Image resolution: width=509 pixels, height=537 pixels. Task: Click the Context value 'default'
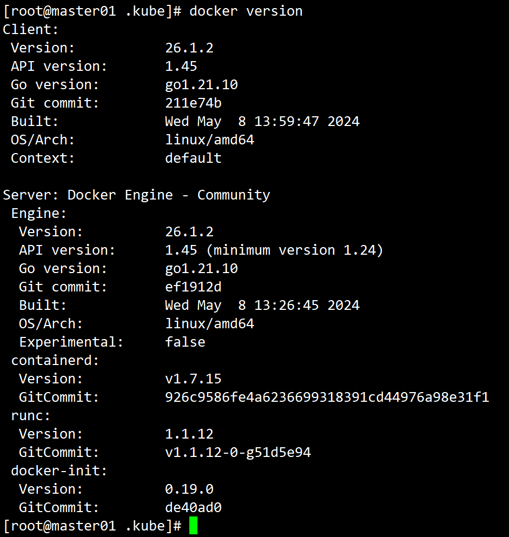click(193, 158)
